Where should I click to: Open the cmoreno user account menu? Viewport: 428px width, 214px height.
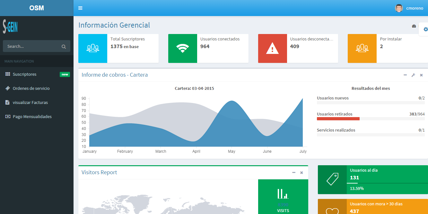point(415,8)
